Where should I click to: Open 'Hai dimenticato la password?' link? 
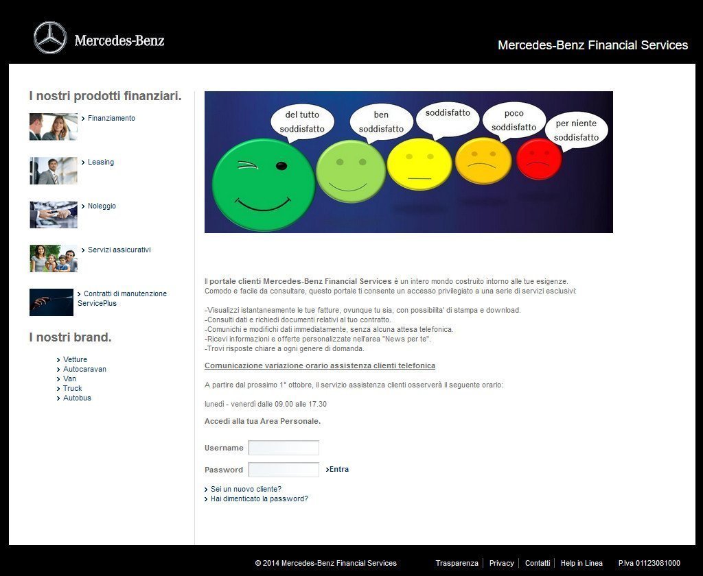tap(259, 499)
